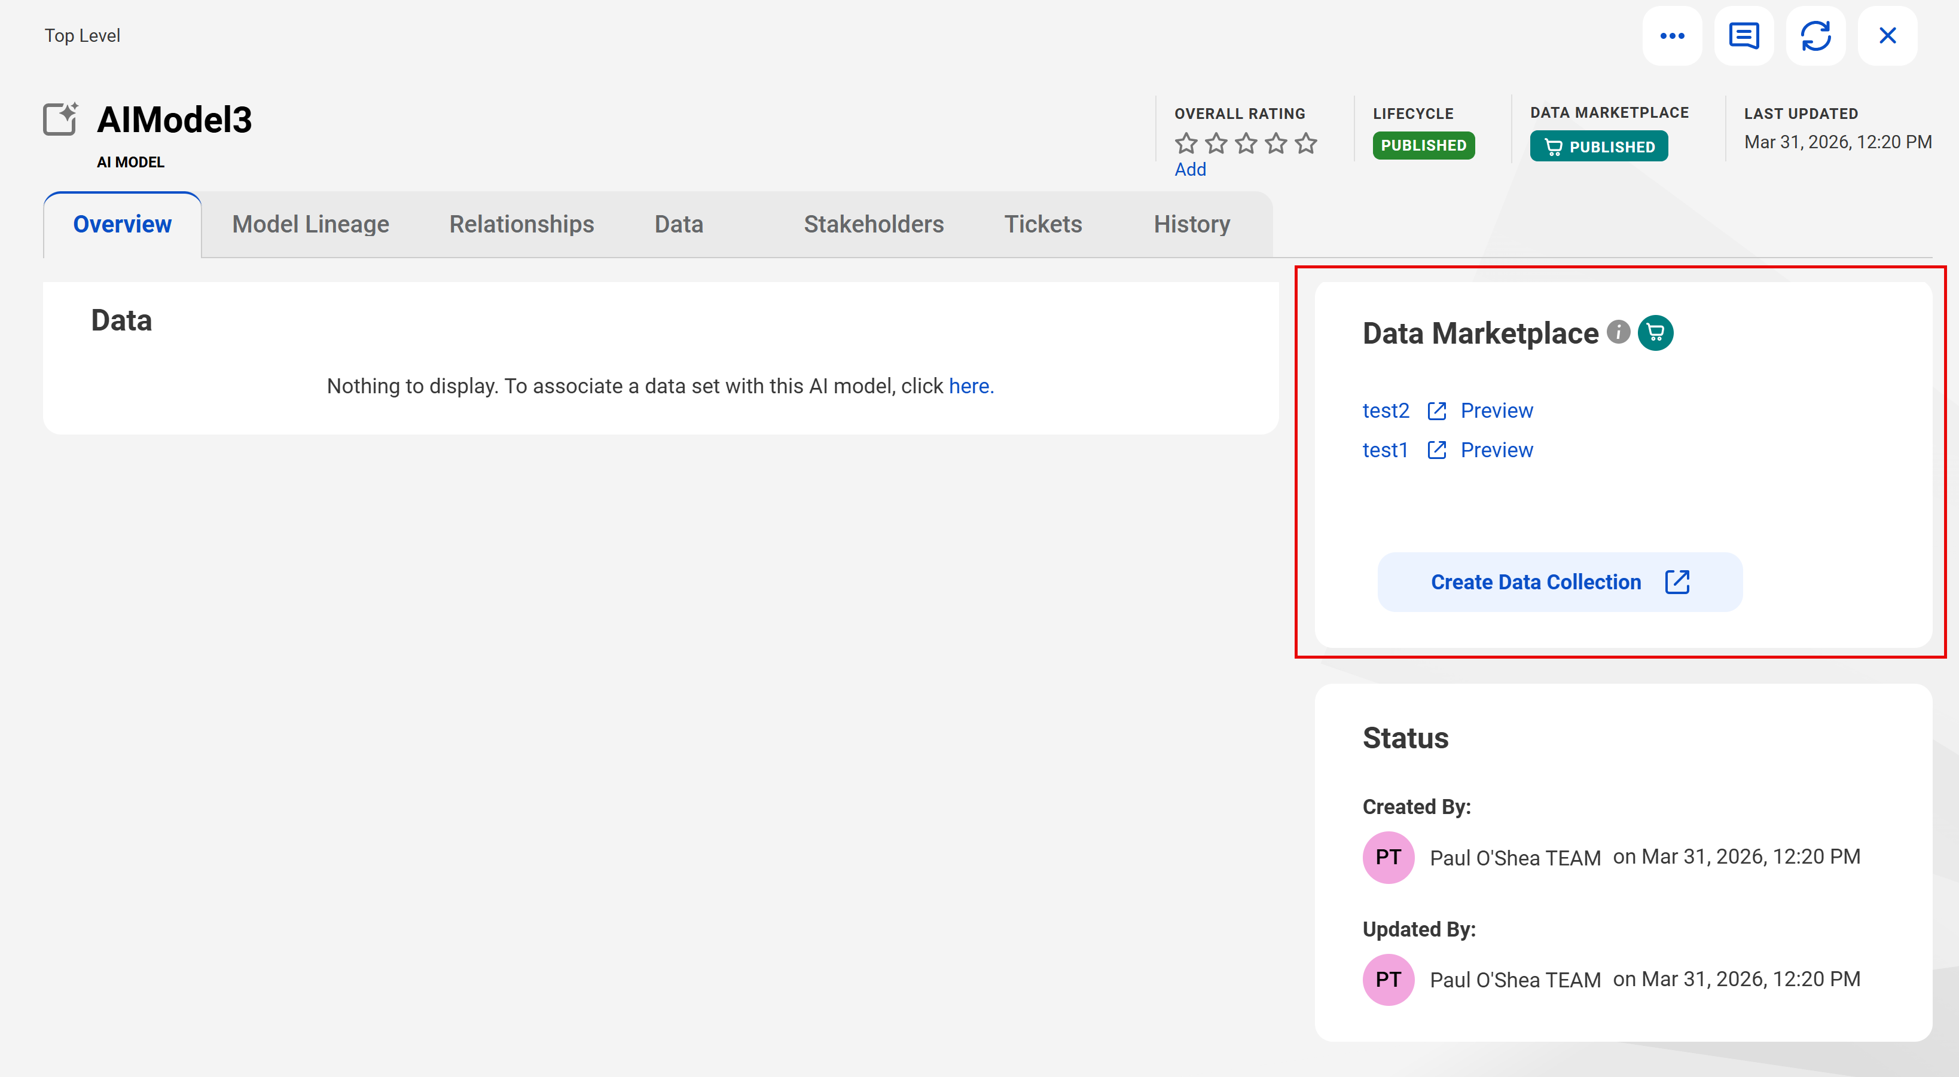Go to the Stakeholders tab
The height and width of the screenshot is (1077, 1959).
coord(873,224)
